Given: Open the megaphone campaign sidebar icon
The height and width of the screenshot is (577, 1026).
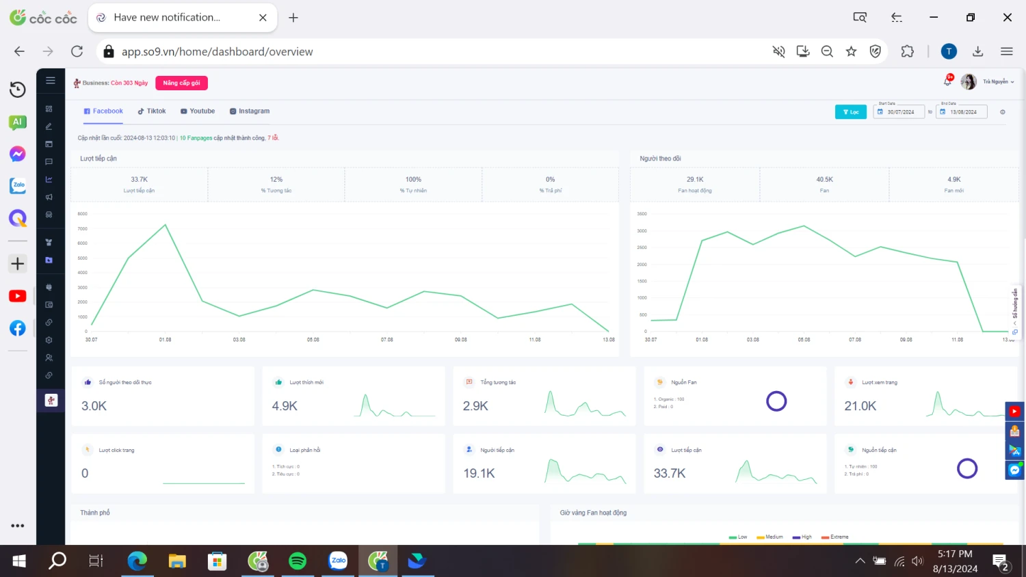Looking at the screenshot, I should pyautogui.click(x=49, y=197).
